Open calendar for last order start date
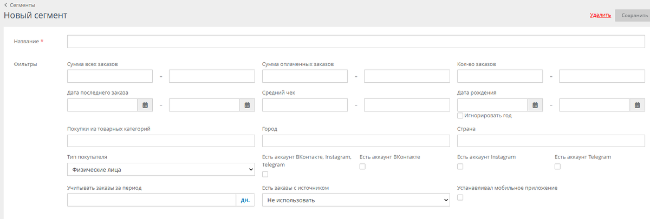 coord(145,105)
